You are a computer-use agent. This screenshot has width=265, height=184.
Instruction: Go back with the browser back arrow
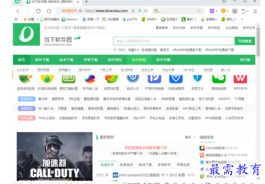[x=18, y=11]
